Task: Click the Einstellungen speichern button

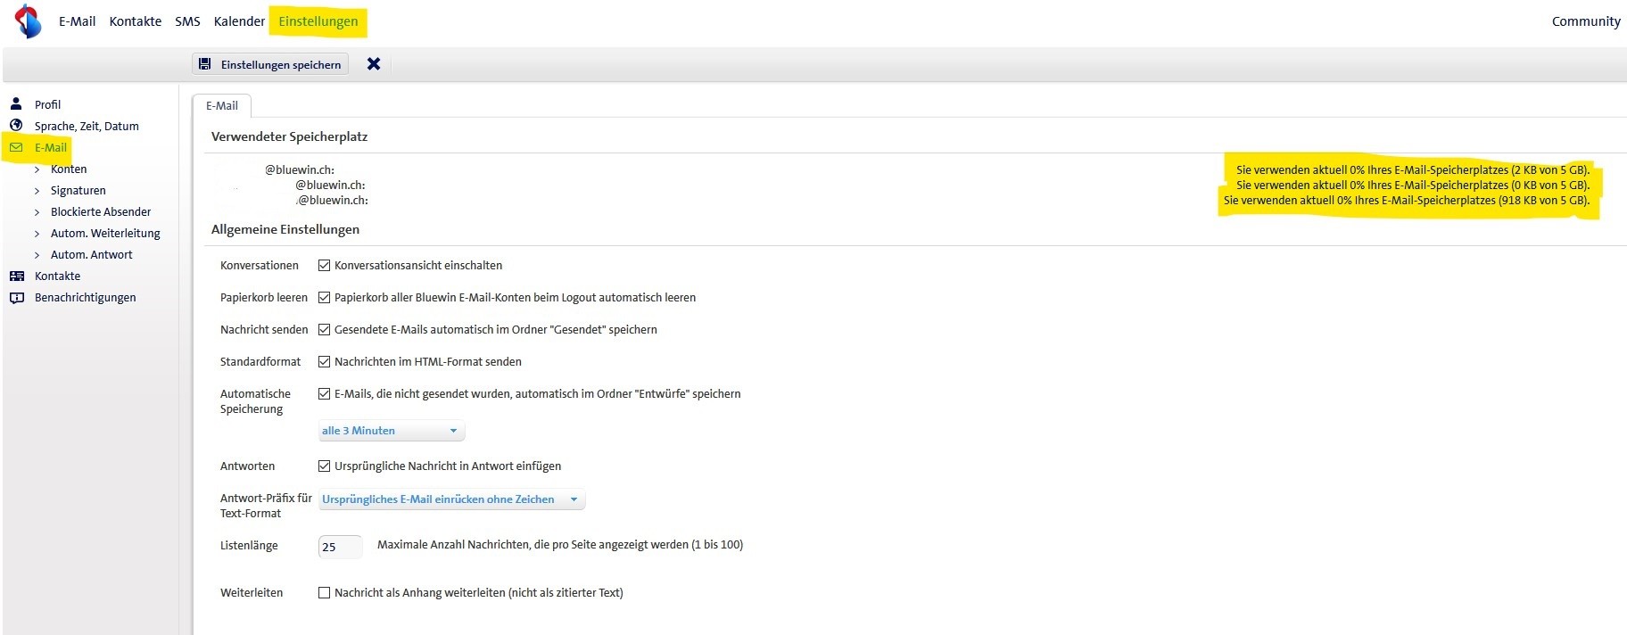Action: pos(270,64)
